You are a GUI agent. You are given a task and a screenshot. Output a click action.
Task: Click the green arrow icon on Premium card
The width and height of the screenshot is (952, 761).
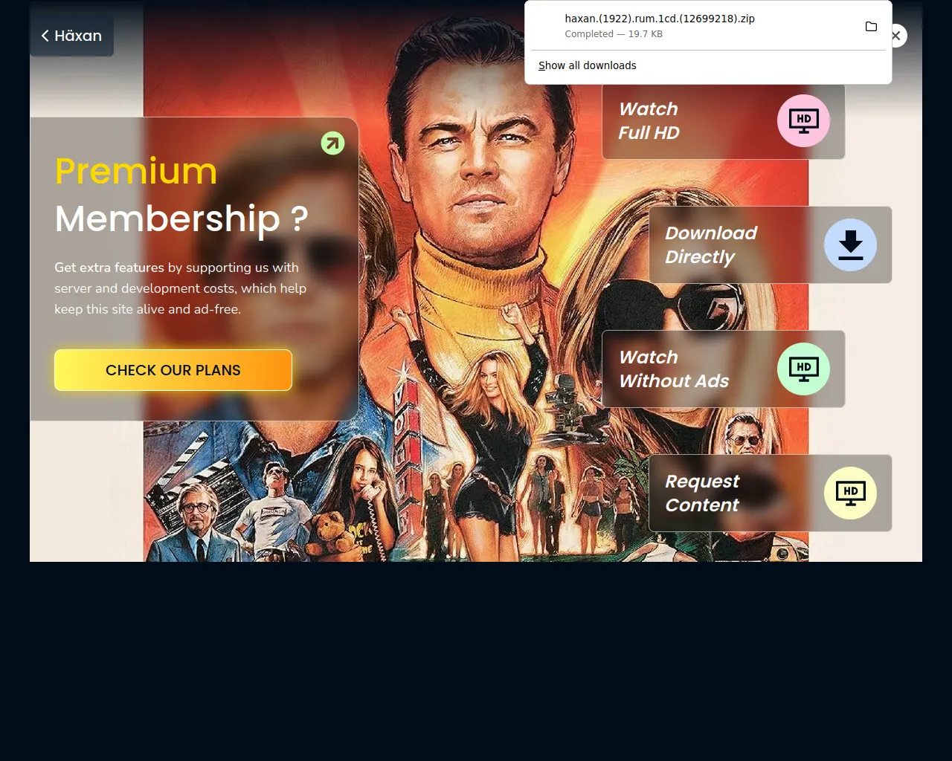pos(332,143)
